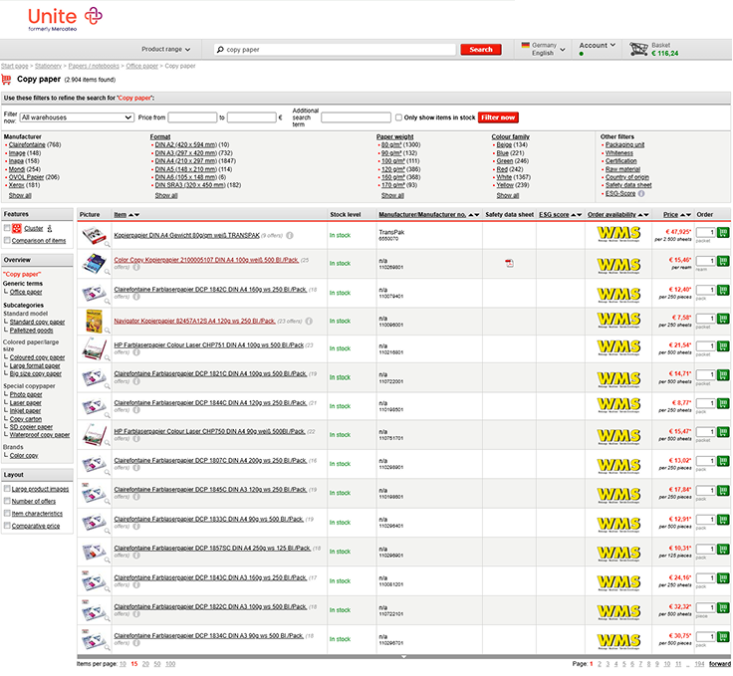This screenshot has width=733, height=676.
Task: Click the search magnifier icon in search box
Action: tap(220, 49)
